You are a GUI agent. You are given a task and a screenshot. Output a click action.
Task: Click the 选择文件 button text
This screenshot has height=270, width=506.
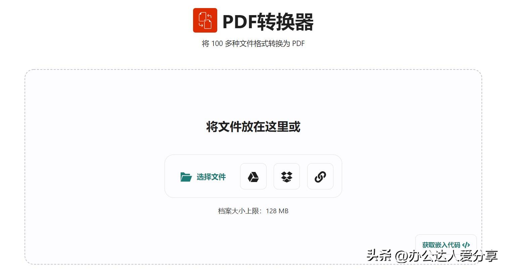click(x=211, y=177)
